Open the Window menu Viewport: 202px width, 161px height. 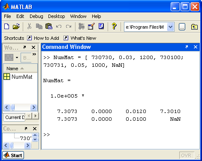[78, 16]
